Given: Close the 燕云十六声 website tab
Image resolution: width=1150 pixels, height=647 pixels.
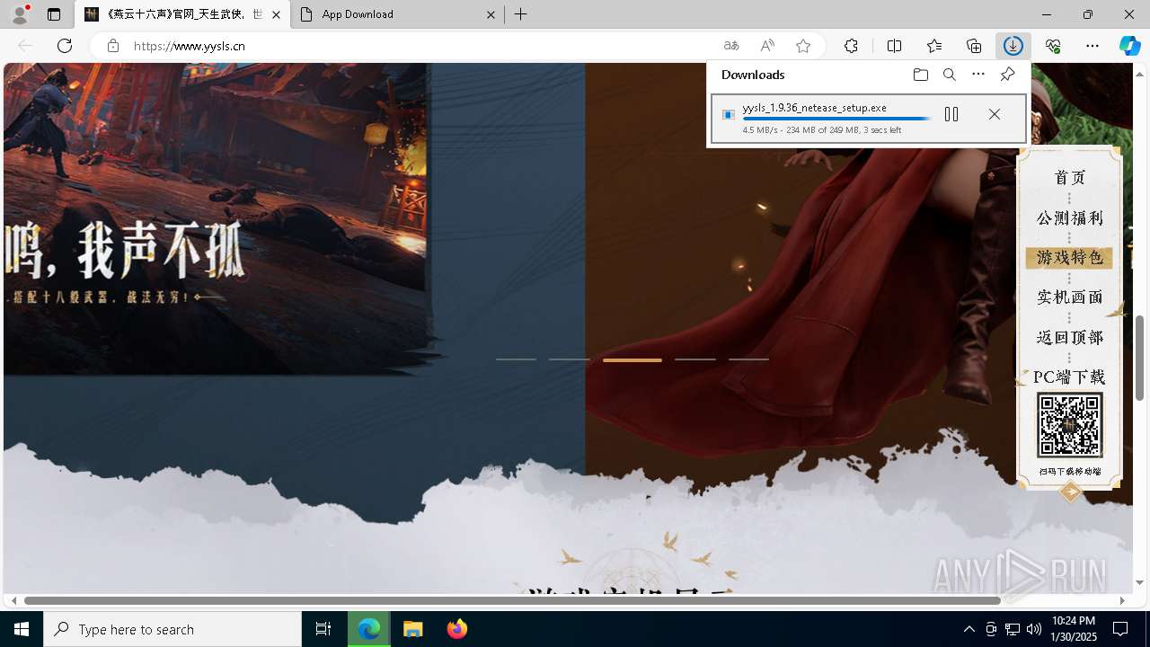Looking at the screenshot, I should click(276, 14).
